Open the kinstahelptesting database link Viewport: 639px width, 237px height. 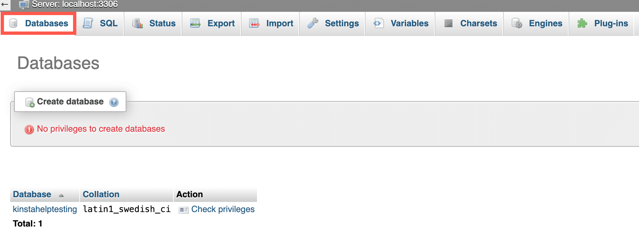[x=44, y=209]
